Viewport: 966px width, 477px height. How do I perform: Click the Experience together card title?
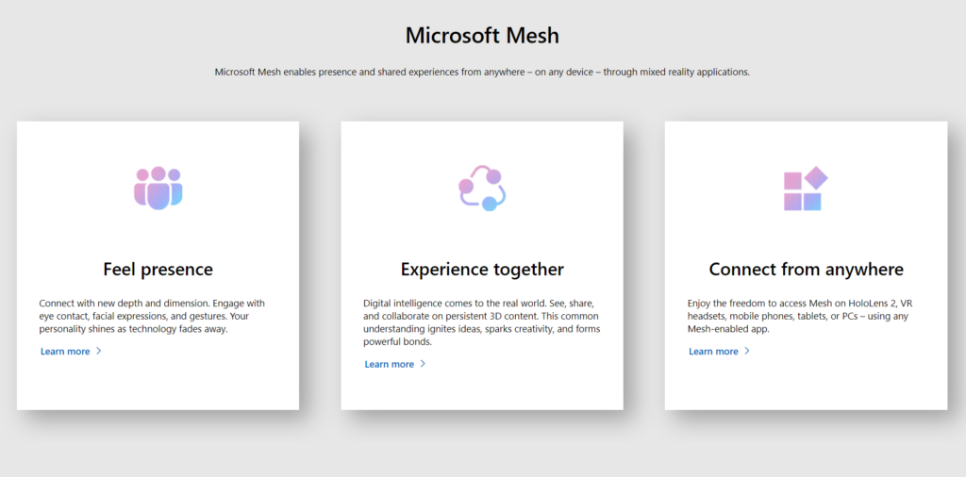pyautogui.click(x=482, y=270)
